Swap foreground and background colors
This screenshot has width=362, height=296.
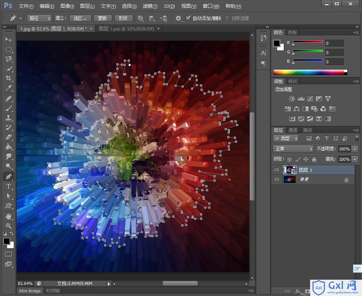click(11, 233)
